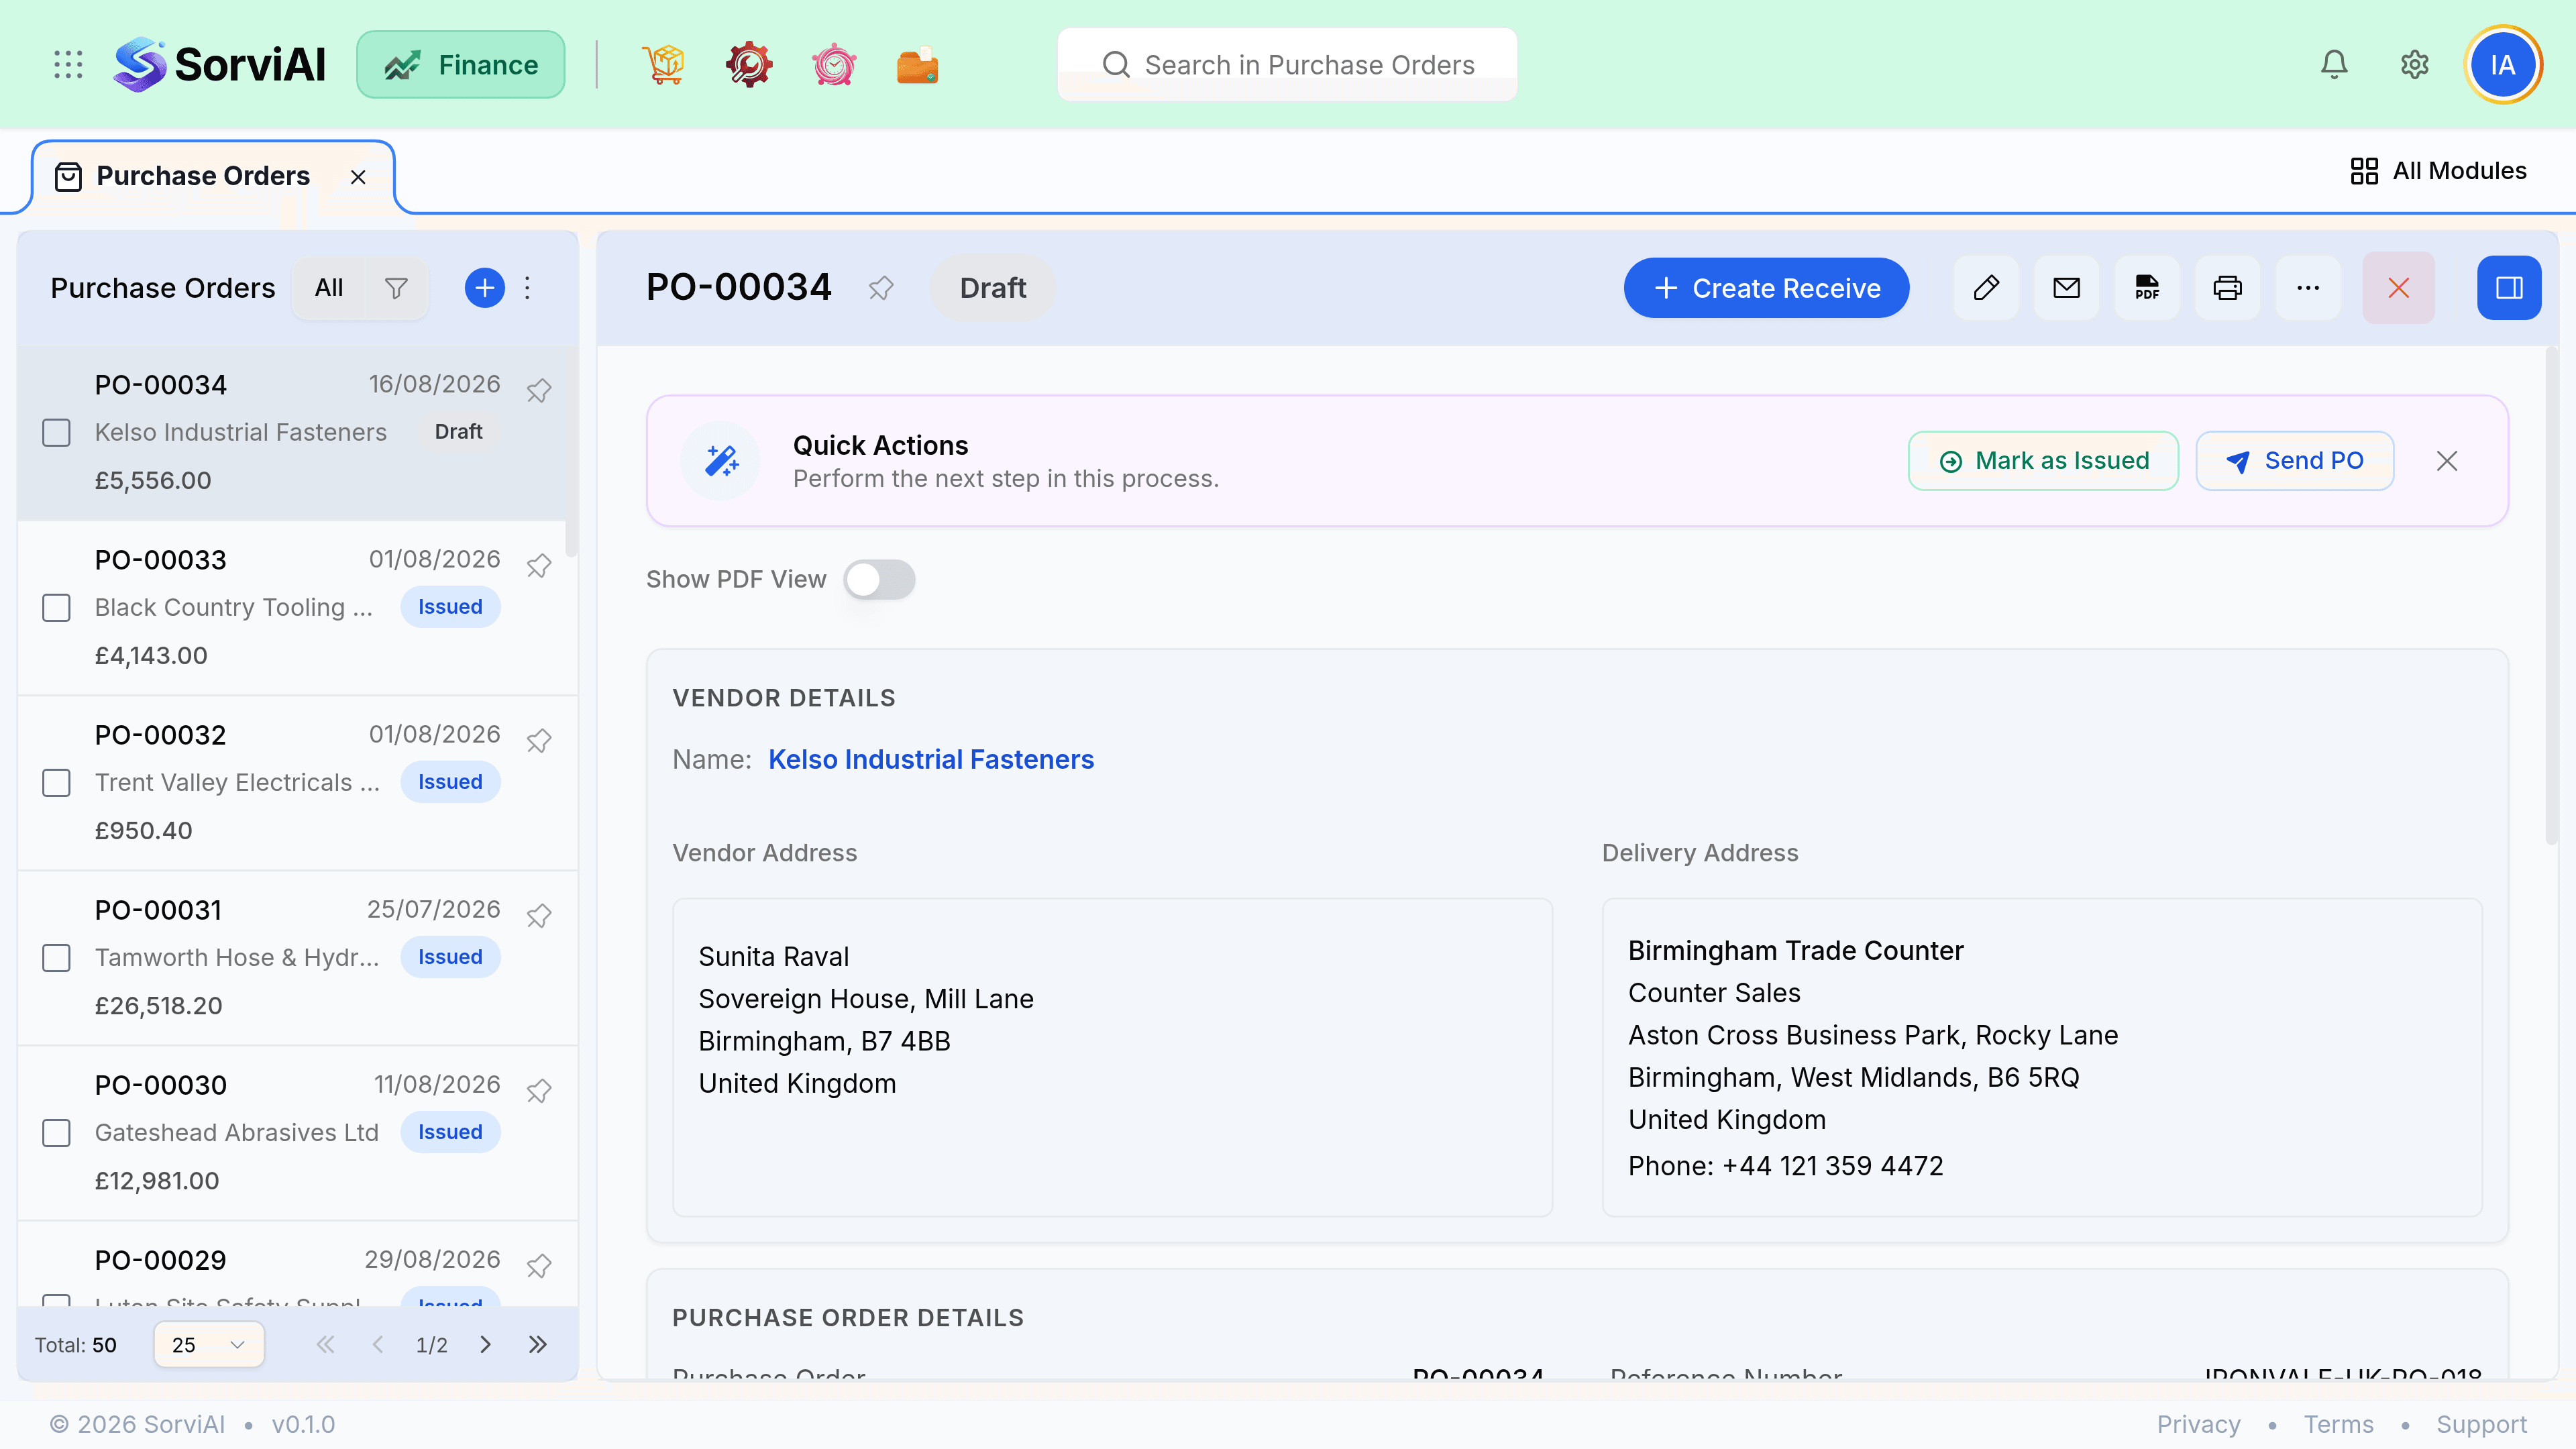The image size is (2576, 1449).
Task: Click Send PO button
Action: pyautogui.click(x=2294, y=461)
